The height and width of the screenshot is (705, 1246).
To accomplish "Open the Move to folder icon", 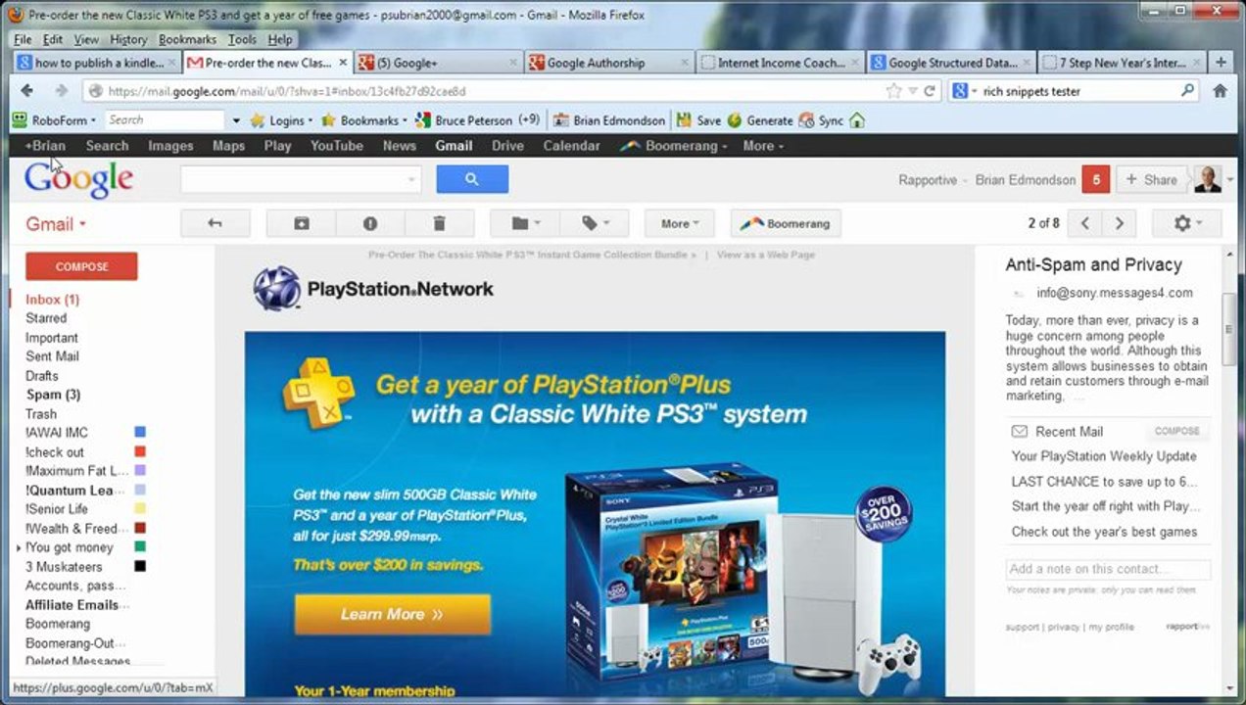I will click(x=526, y=223).
